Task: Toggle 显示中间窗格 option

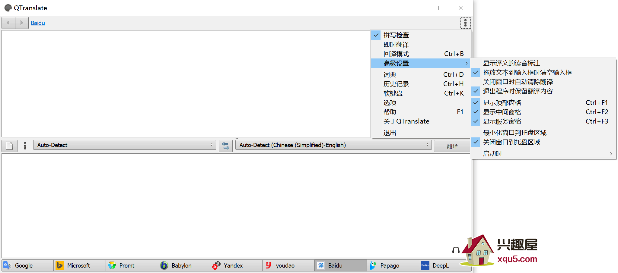Action: pyautogui.click(x=543, y=112)
